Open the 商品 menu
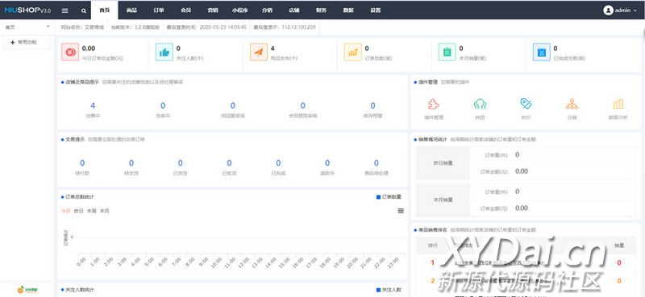The image size is (645, 297). (131, 10)
